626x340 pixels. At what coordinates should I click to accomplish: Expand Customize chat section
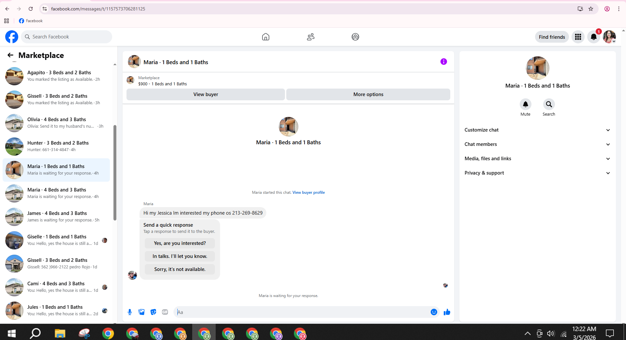(537, 130)
